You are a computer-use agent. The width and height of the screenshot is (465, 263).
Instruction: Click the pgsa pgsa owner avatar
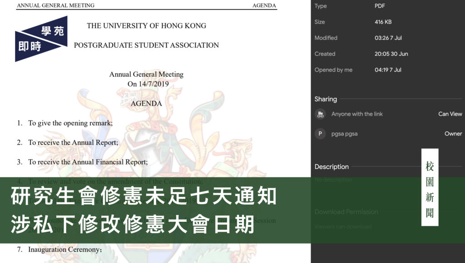coord(320,134)
